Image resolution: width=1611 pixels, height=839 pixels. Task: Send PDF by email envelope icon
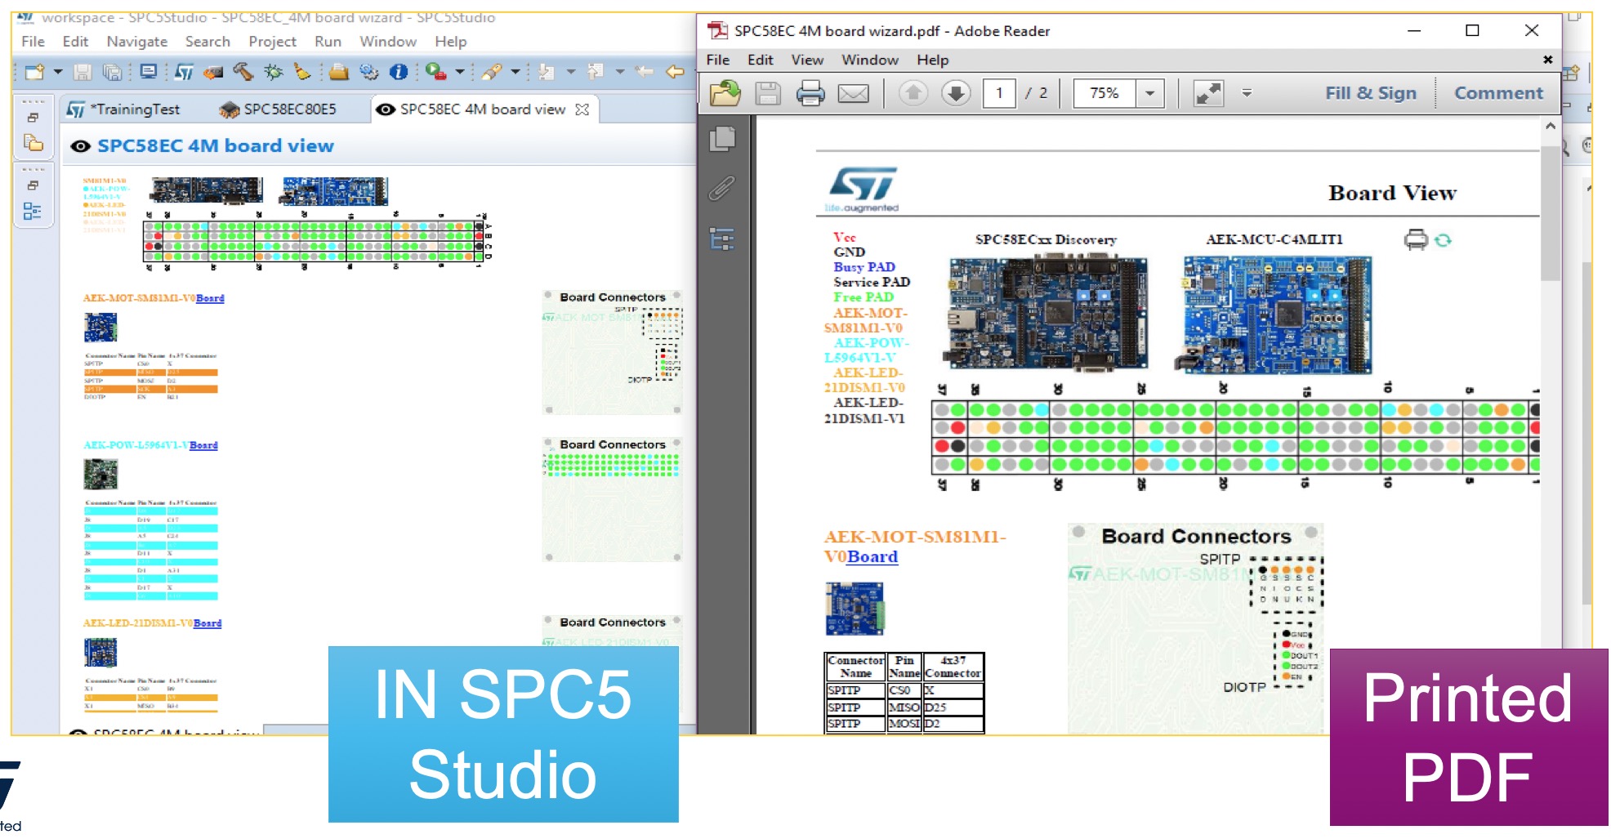point(853,93)
